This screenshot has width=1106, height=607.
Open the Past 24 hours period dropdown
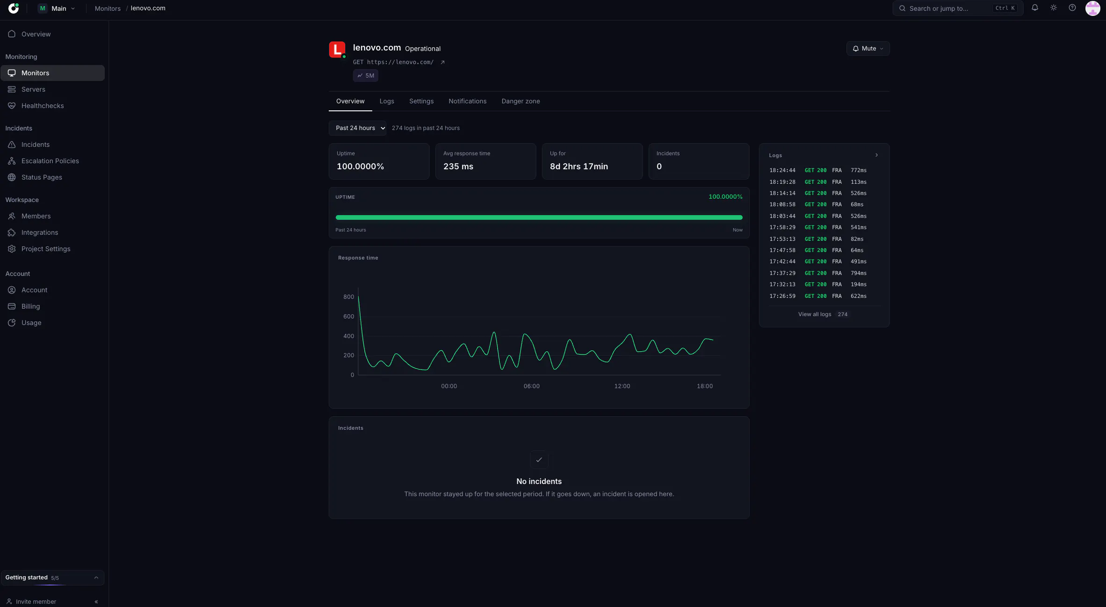(358, 128)
